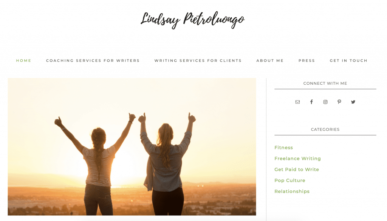Viewport: 387px width, 221px height.
Task: Go to the Home menu item
Action: (24, 61)
